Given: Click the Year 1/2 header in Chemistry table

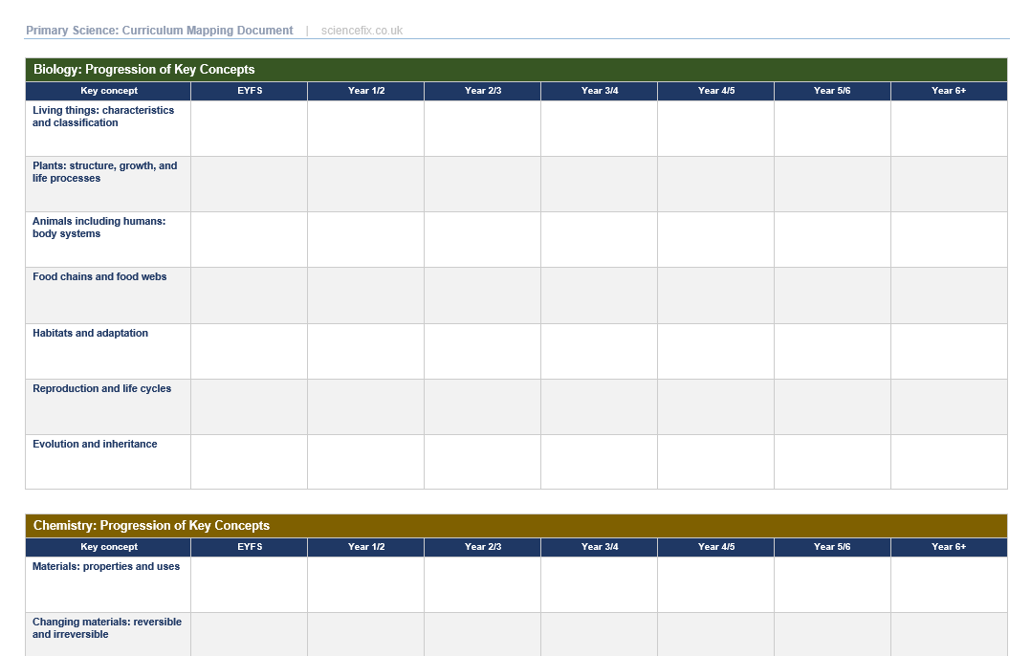Looking at the screenshot, I should pyautogui.click(x=365, y=547).
